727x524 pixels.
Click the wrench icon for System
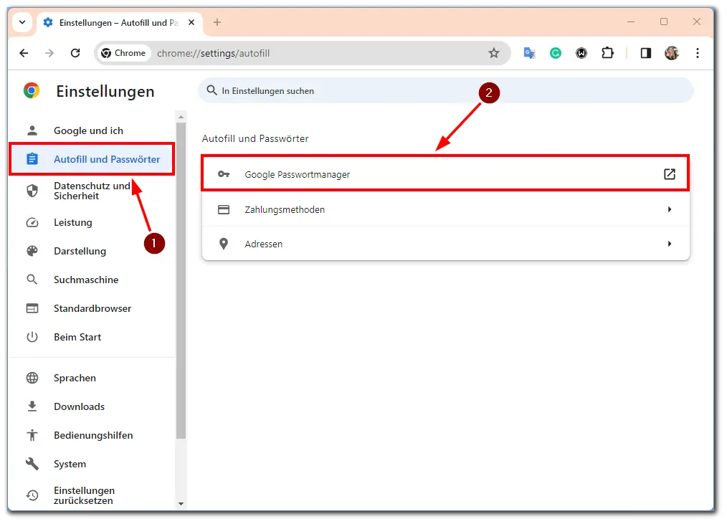tap(32, 464)
